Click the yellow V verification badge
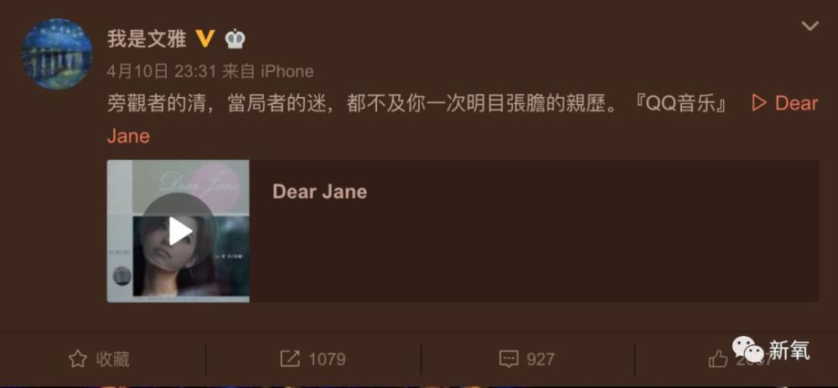Screen dimensions: 838x388 pos(205,39)
